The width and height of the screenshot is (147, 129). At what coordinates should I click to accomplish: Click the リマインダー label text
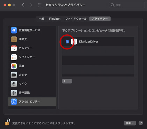[27, 57]
